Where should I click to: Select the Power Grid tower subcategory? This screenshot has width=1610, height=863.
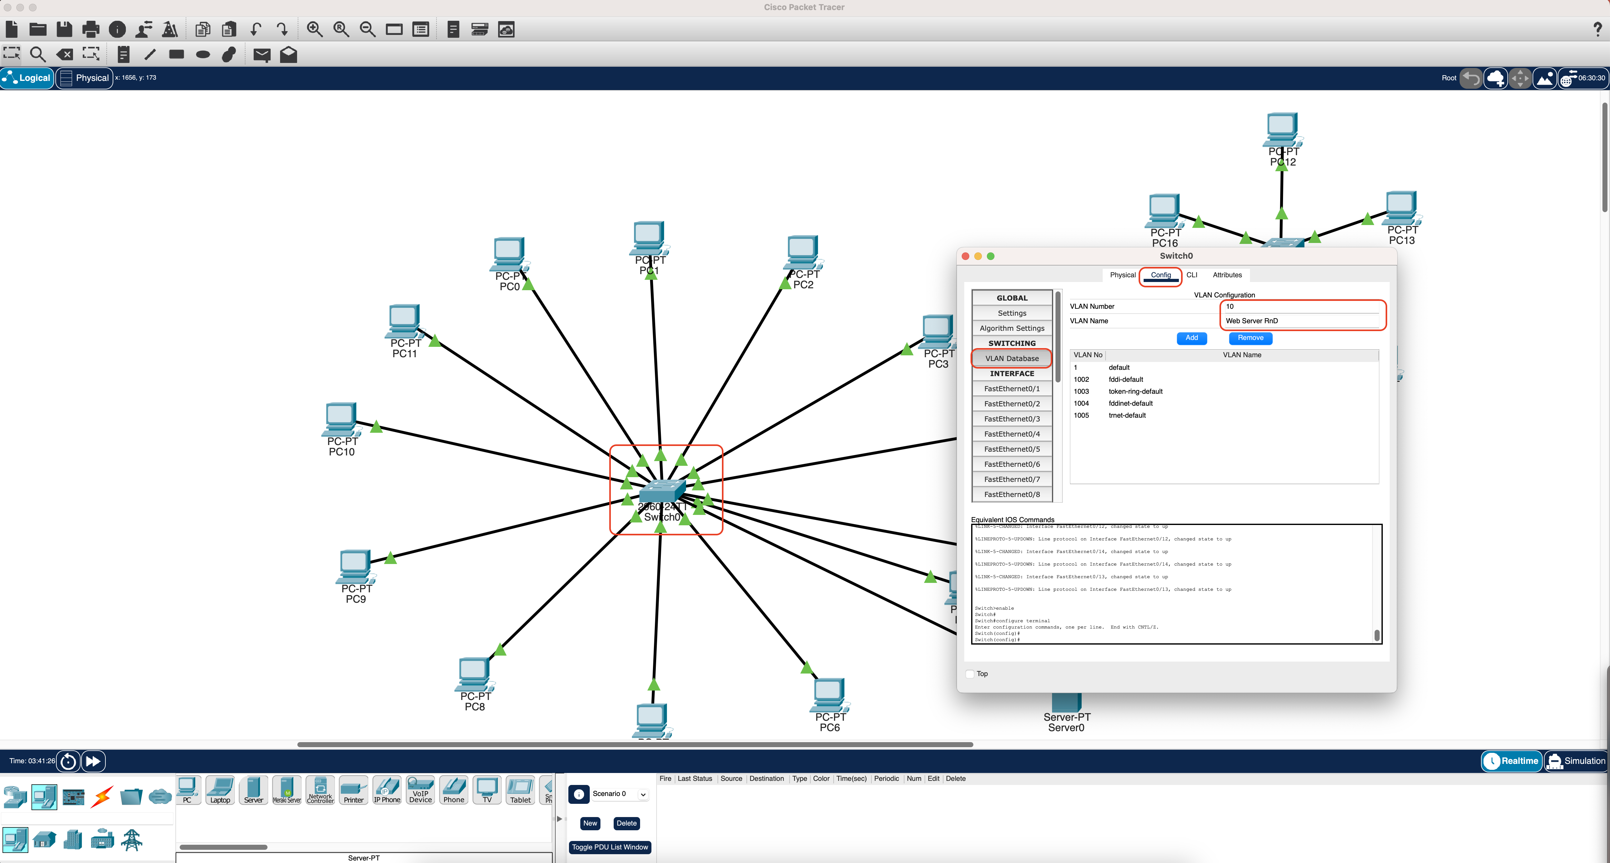tap(132, 840)
